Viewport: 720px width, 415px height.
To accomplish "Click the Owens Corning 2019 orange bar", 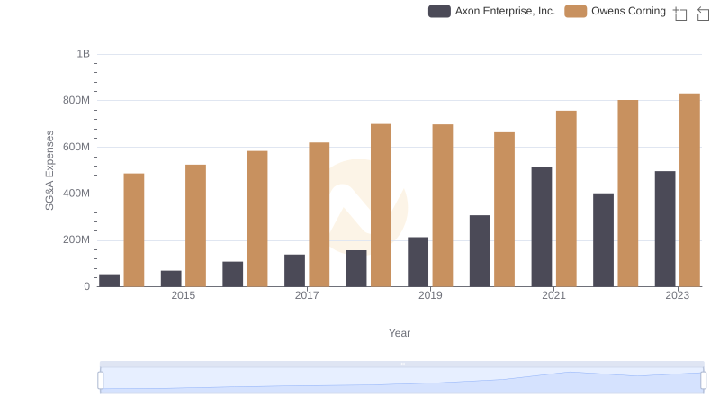I will pyautogui.click(x=443, y=205).
